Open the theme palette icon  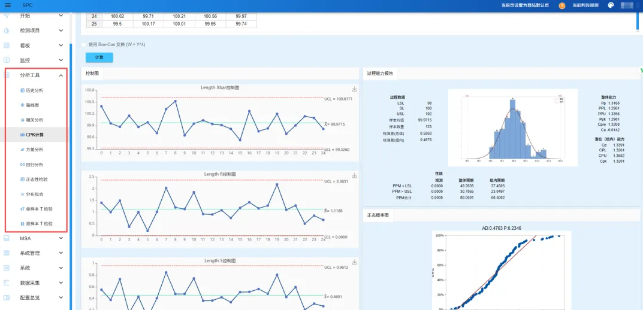click(611, 5)
